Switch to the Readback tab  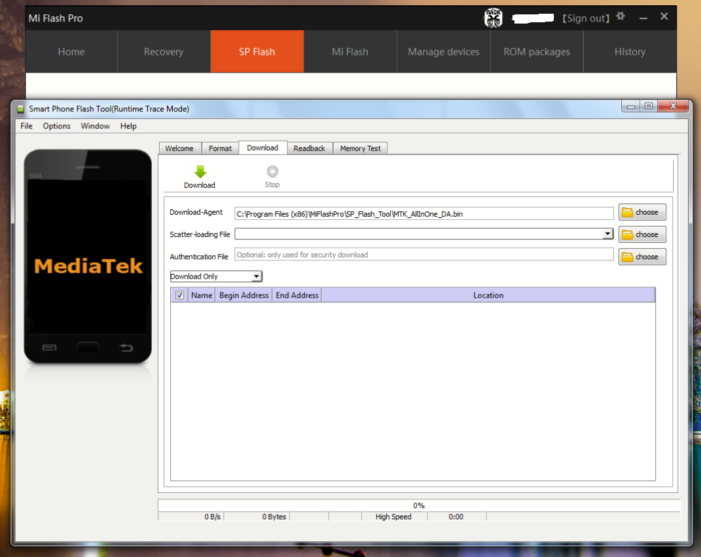pyautogui.click(x=309, y=149)
